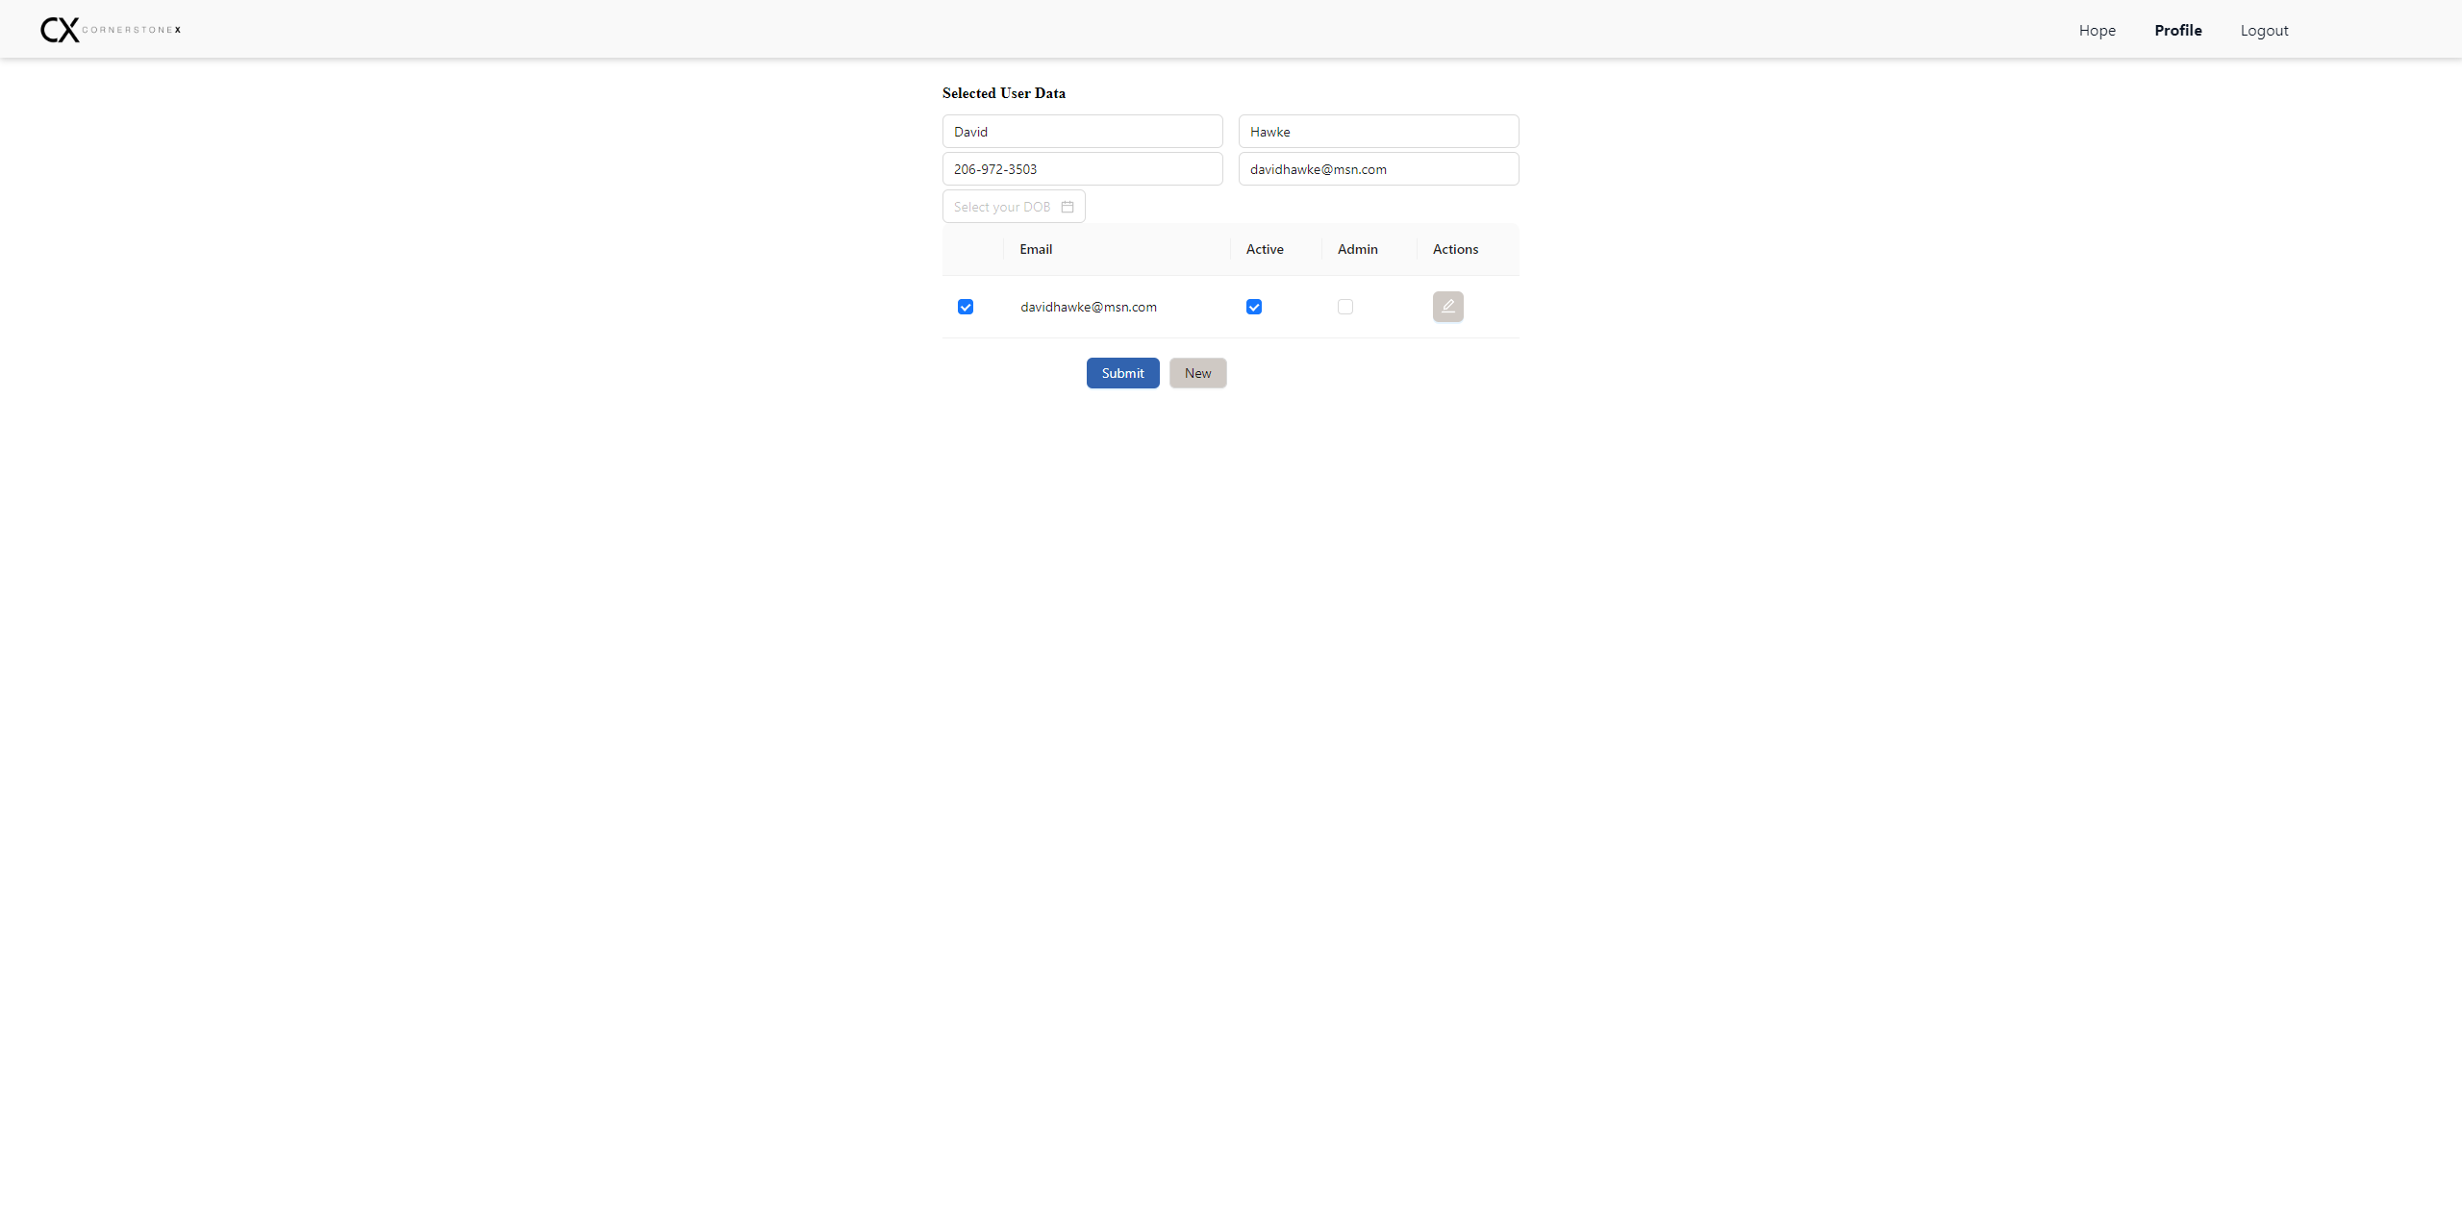Focus the last name field containing Hawke
2462x1222 pixels.
(x=1378, y=132)
